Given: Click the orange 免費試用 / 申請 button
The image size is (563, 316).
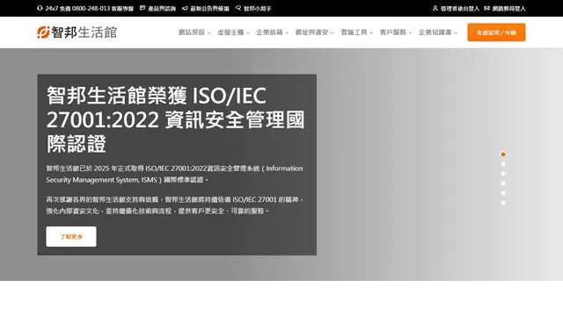Looking at the screenshot, I should click(496, 32).
